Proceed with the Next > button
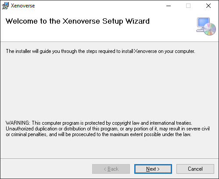The width and height of the screenshot is (219, 179). coord(153,169)
